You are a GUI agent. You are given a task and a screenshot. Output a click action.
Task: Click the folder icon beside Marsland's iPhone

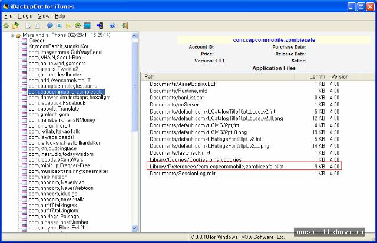(18, 35)
